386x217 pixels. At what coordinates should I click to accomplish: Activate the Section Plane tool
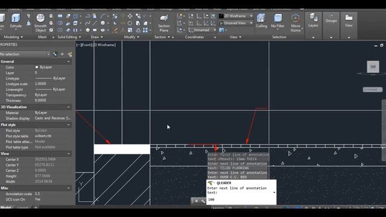click(164, 23)
